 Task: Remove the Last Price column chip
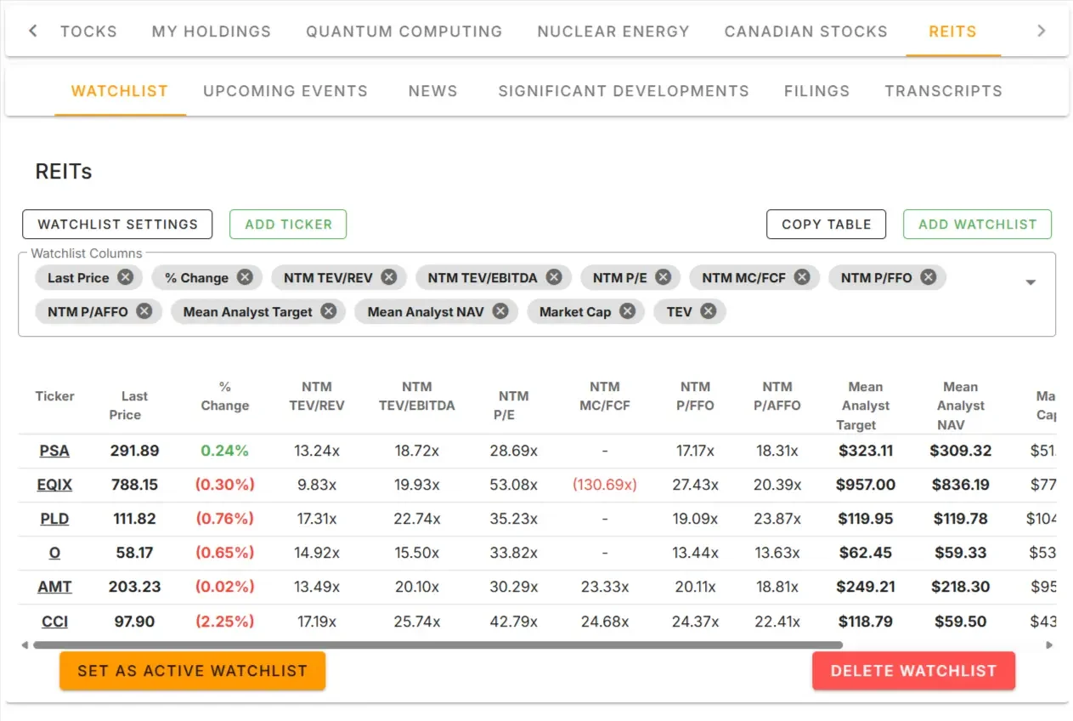126,277
